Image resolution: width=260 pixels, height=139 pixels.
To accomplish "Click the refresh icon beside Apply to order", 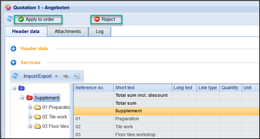I will (x=10, y=19).
